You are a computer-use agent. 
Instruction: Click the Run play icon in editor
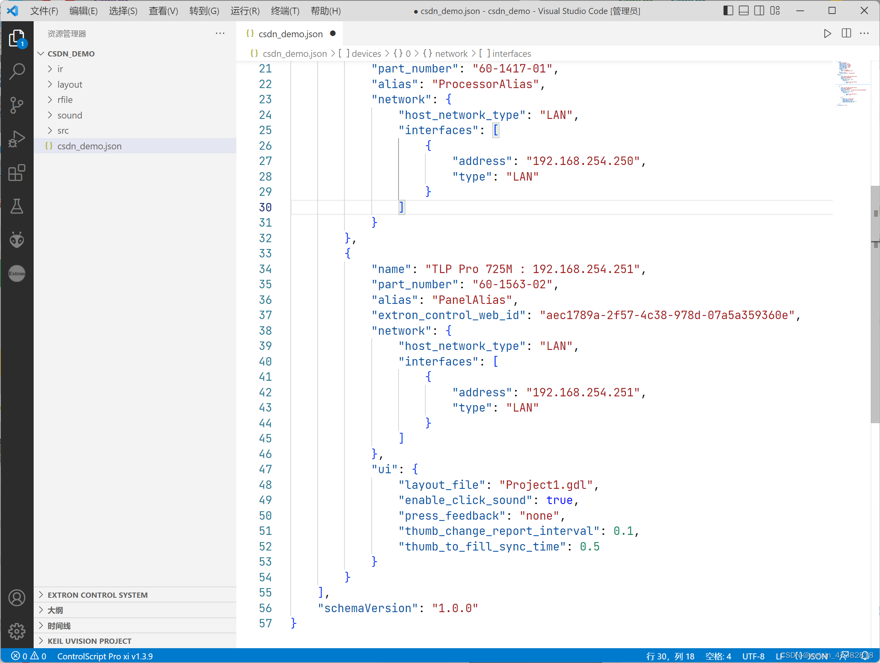[827, 34]
